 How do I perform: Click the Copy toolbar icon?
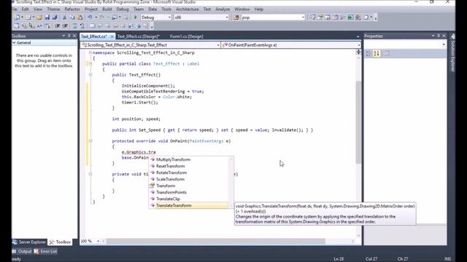72,17
